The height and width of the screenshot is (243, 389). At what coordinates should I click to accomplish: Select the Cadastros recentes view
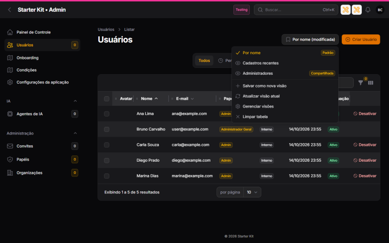coord(285,63)
